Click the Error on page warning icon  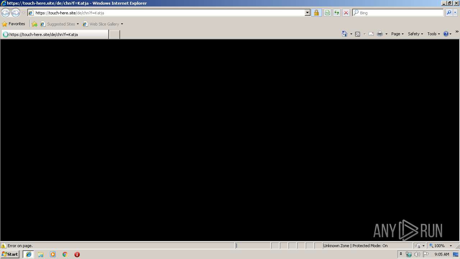4,246
